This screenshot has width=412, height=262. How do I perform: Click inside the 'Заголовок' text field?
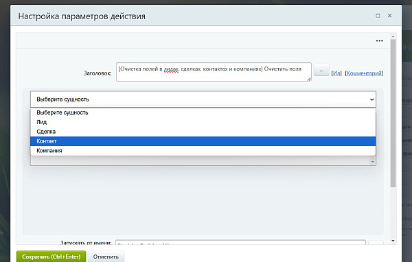214,72
